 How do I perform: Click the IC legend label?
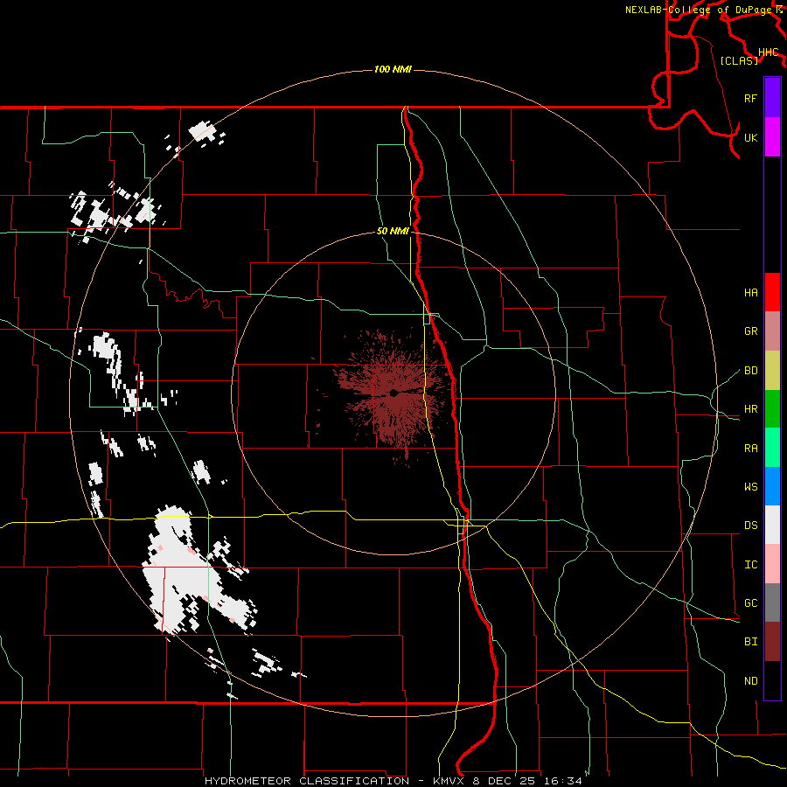750,565
